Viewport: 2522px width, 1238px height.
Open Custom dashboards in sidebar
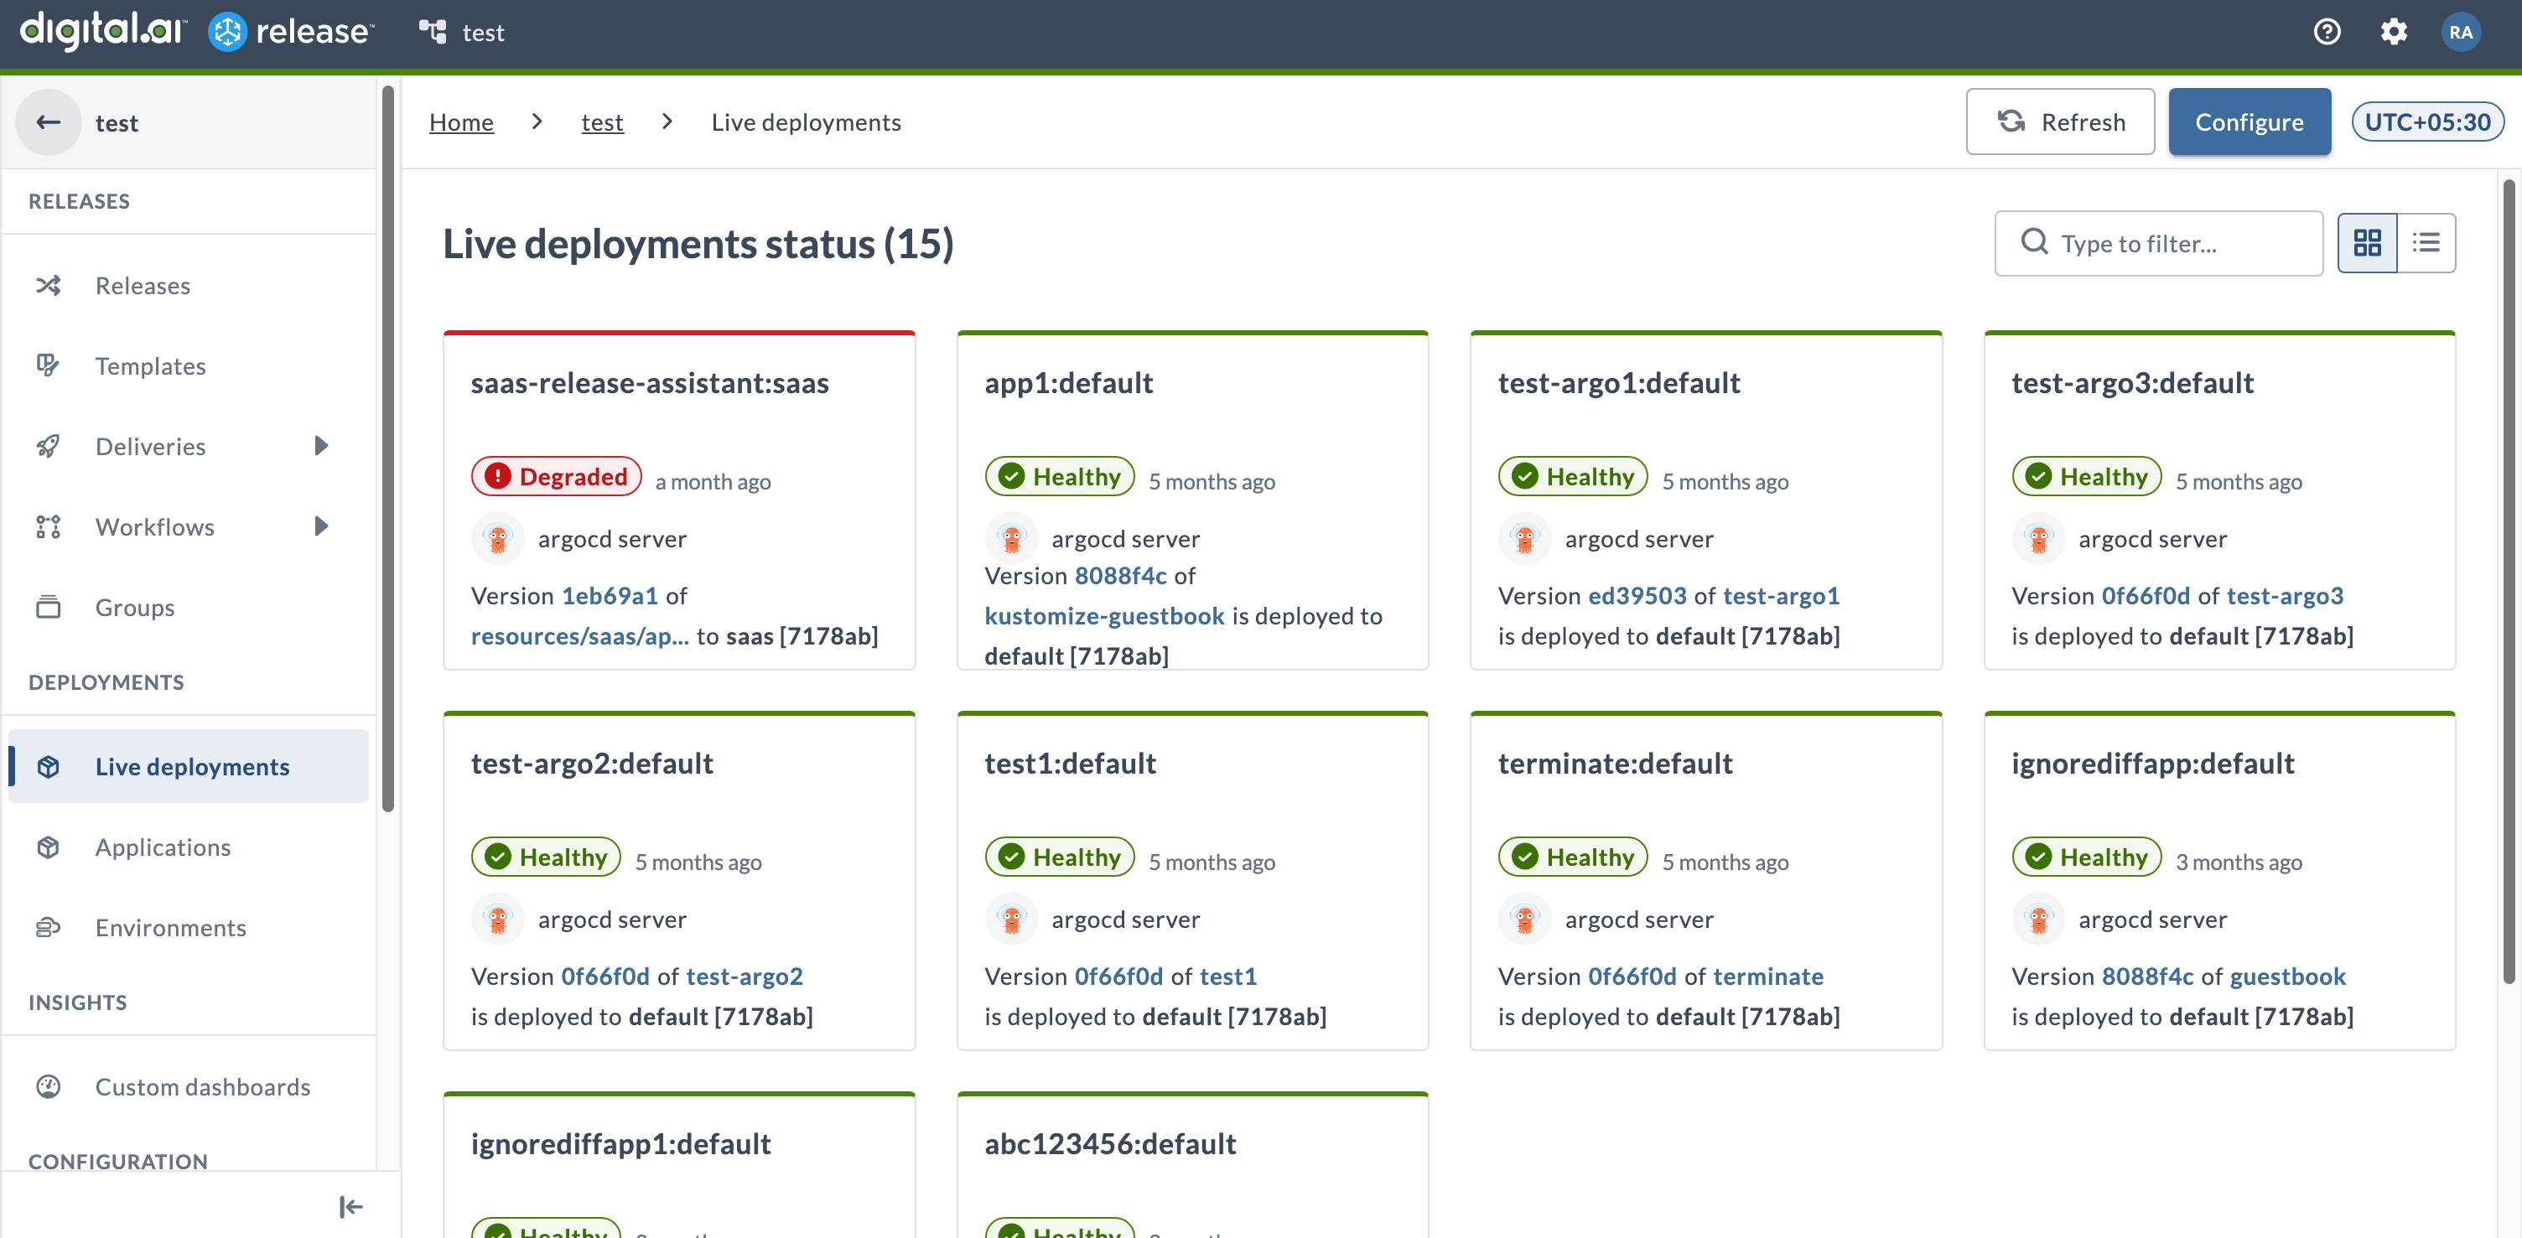click(x=186, y=1086)
